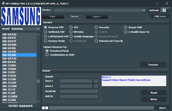Click the Refresh button

click(154, 10)
